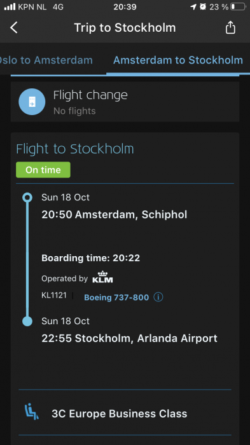Tap the Flight to Stockholm heading
This screenshot has height=445, width=250.
click(x=74, y=149)
